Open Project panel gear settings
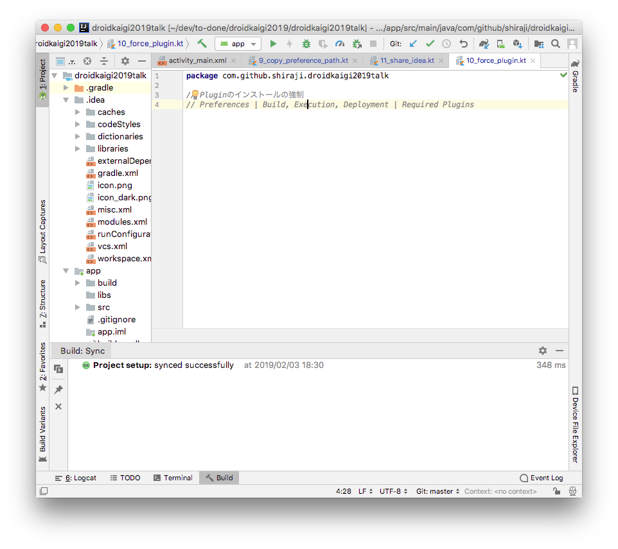 [125, 61]
